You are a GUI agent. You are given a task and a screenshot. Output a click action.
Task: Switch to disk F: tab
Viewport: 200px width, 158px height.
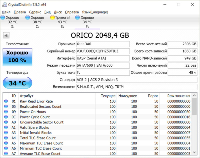click(87, 22)
